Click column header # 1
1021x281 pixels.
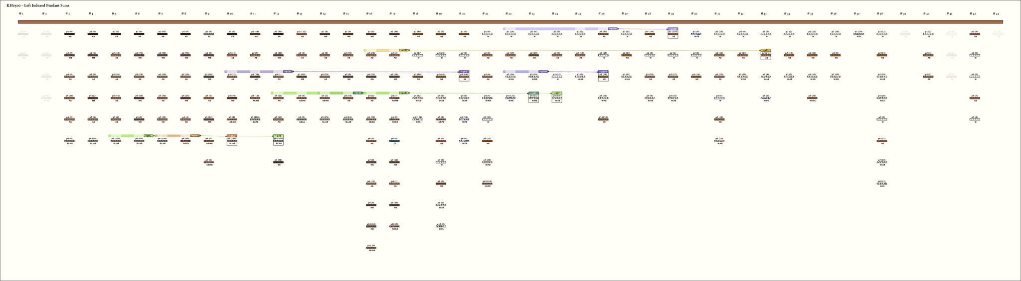coord(21,13)
